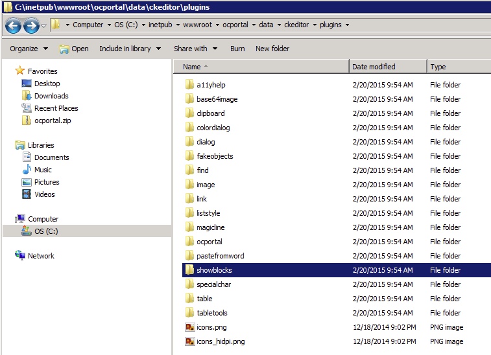Click the Burn toolbar button
The width and height of the screenshot is (491, 355).
(237, 49)
